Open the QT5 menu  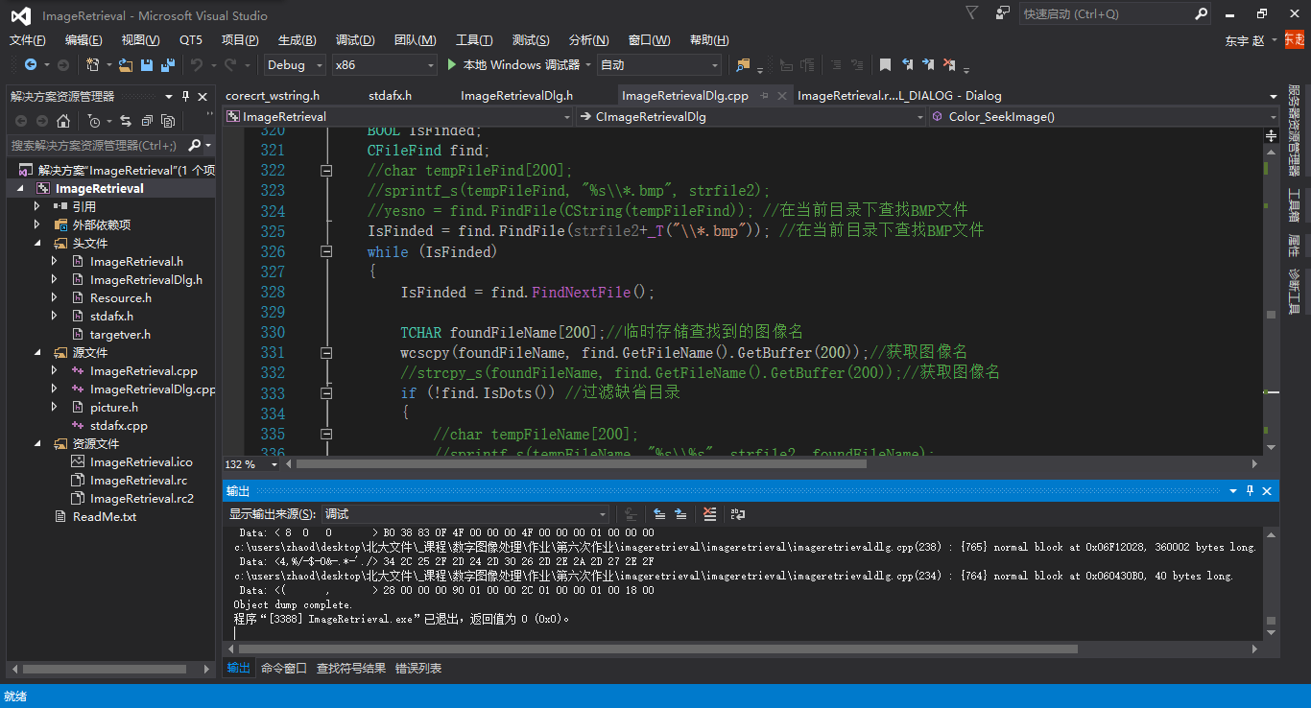pyautogui.click(x=191, y=39)
